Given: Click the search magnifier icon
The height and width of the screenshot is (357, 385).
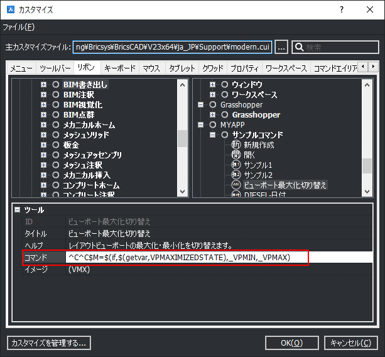Looking at the screenshot, I should click(300, 47).
